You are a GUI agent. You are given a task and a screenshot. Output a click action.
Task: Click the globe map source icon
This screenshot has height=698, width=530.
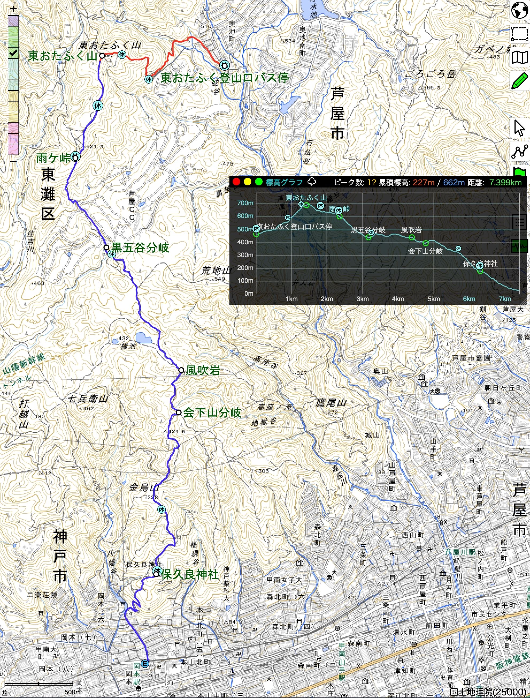[x=519, y=10]
